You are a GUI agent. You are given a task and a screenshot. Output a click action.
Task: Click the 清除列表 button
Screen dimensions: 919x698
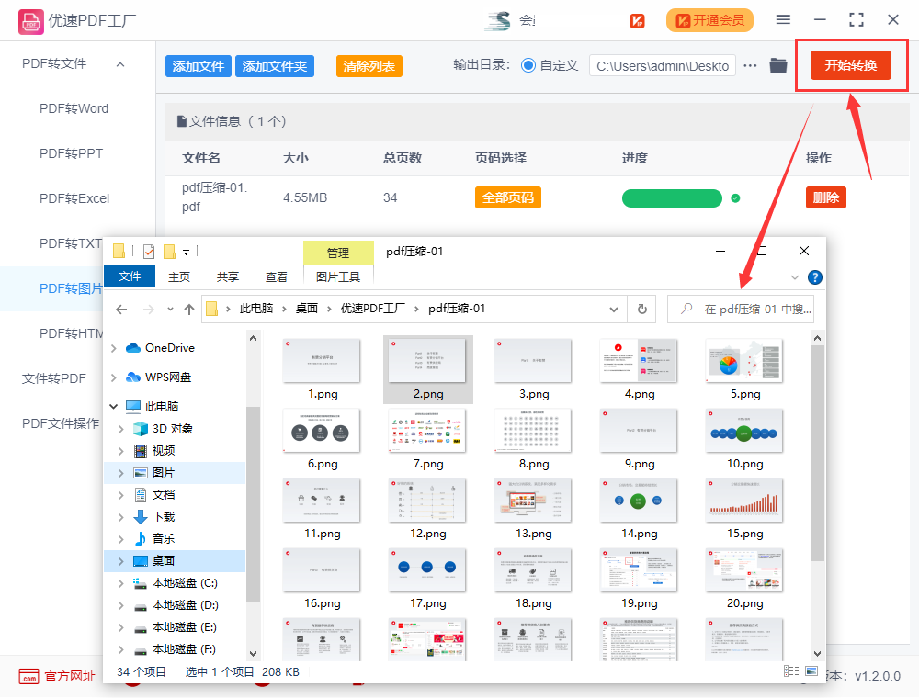tap(369, 65)
